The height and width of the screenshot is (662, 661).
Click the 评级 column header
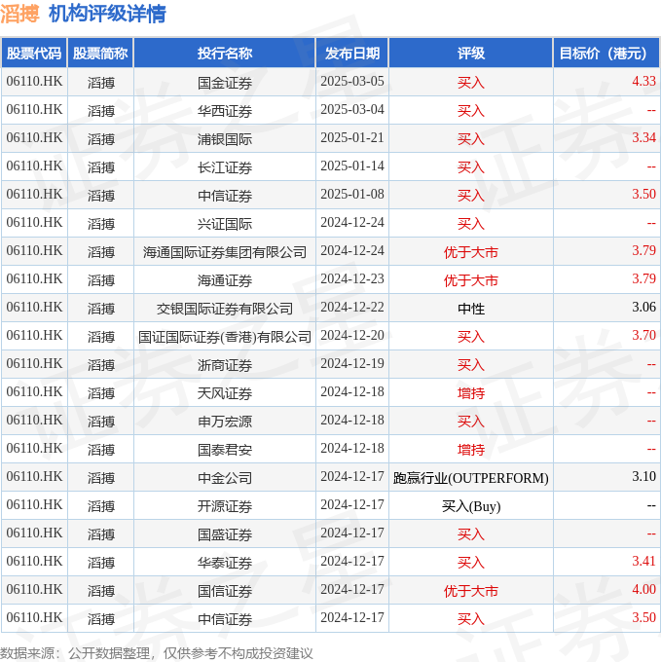tap(470, 54)
